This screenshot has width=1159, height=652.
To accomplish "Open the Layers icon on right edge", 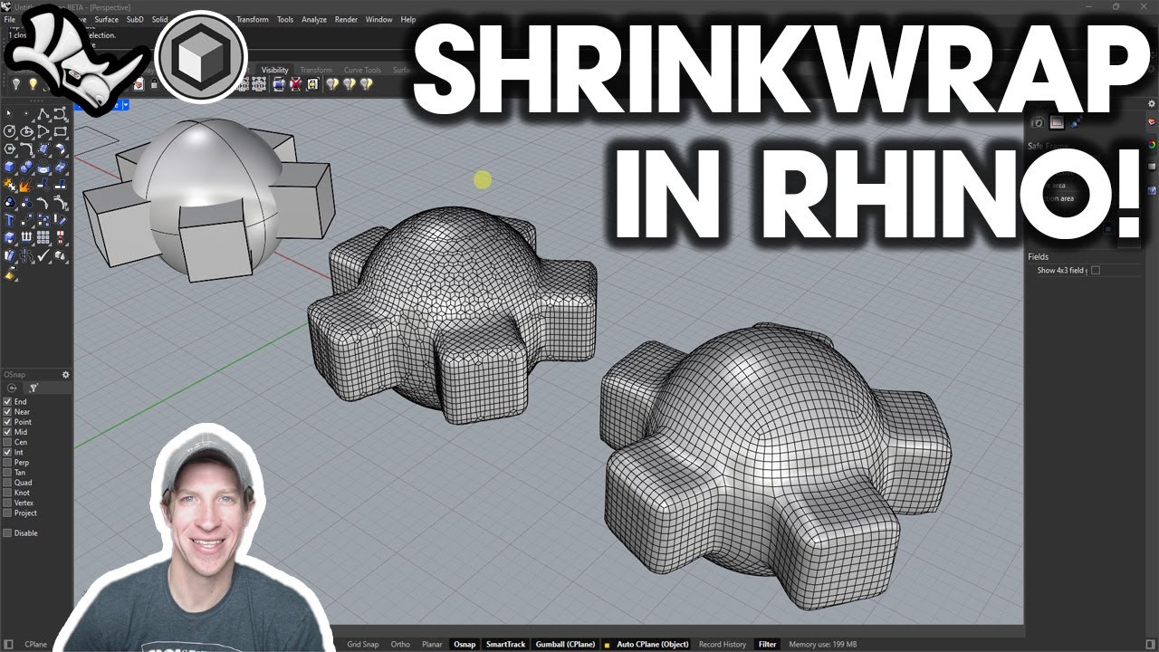I will point(1152,121).
